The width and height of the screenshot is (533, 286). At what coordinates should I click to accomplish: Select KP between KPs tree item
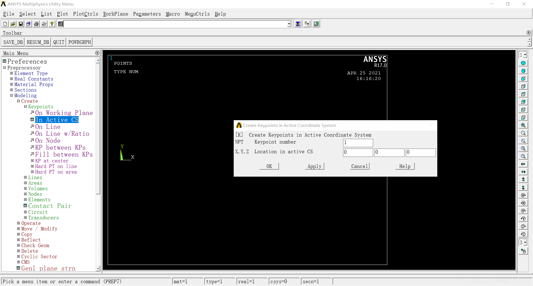(60, 147)
